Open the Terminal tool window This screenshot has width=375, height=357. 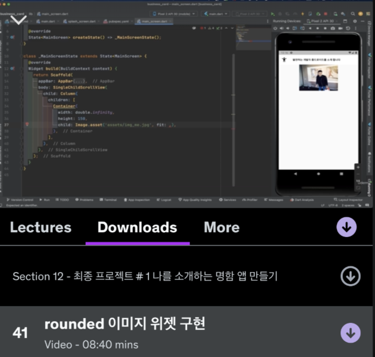[108, 200]
